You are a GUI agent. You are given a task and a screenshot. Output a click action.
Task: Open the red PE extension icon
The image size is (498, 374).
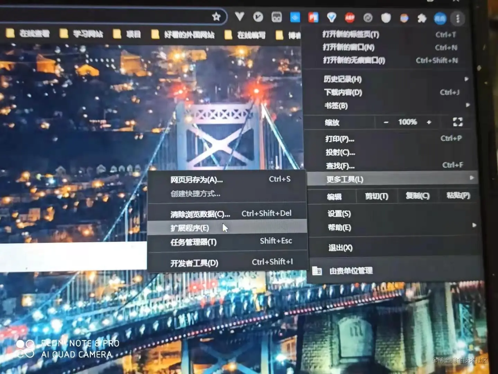coord(313,17)
